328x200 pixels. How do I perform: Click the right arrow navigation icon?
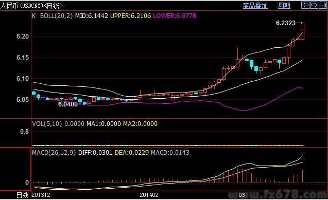click(314, 5)
